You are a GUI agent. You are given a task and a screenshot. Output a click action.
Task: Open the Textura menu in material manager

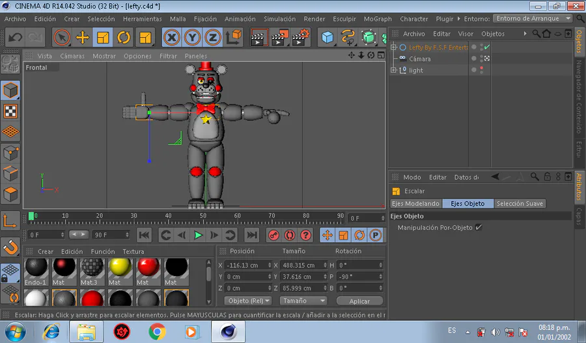pos(133,251)
